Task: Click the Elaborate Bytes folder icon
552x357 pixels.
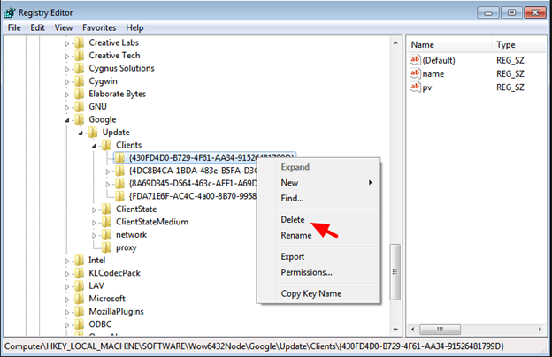Action: click(80, 94)
